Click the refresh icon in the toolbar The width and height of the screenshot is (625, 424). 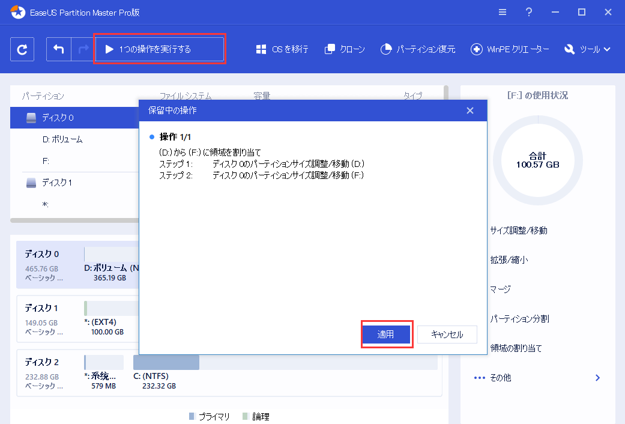coord(22,49)
